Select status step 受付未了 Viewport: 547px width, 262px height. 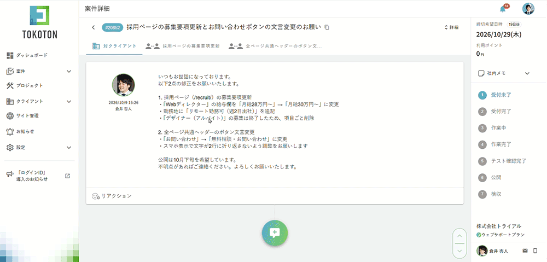(494, 95)
